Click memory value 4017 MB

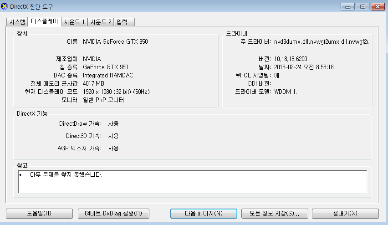(x=93, y=83)
